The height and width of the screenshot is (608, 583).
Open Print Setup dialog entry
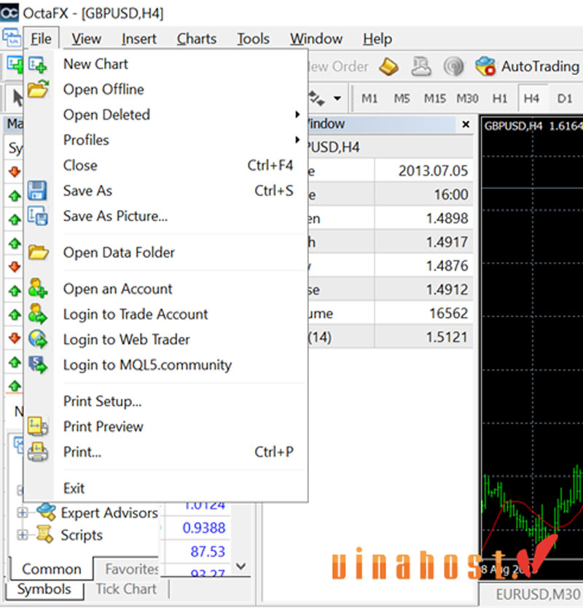tap(165, 402)
